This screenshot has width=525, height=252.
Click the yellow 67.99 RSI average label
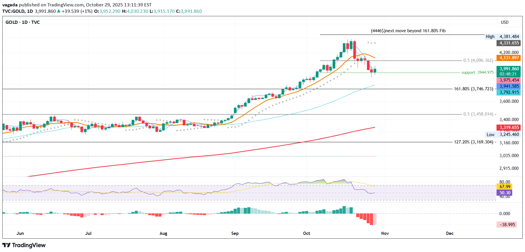click(x=505, y=187)
